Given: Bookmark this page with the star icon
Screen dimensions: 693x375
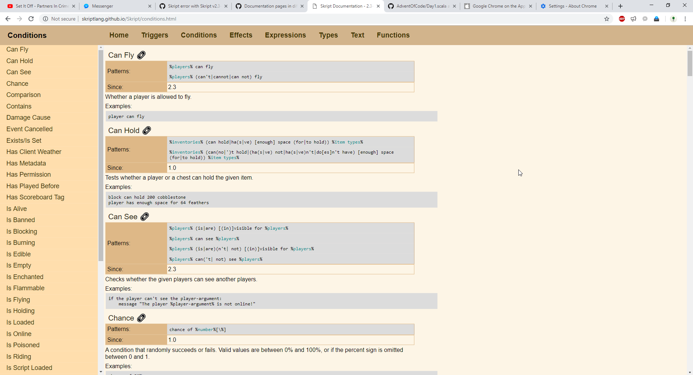Looking at the screenshot, I should (x=607, y=19).
